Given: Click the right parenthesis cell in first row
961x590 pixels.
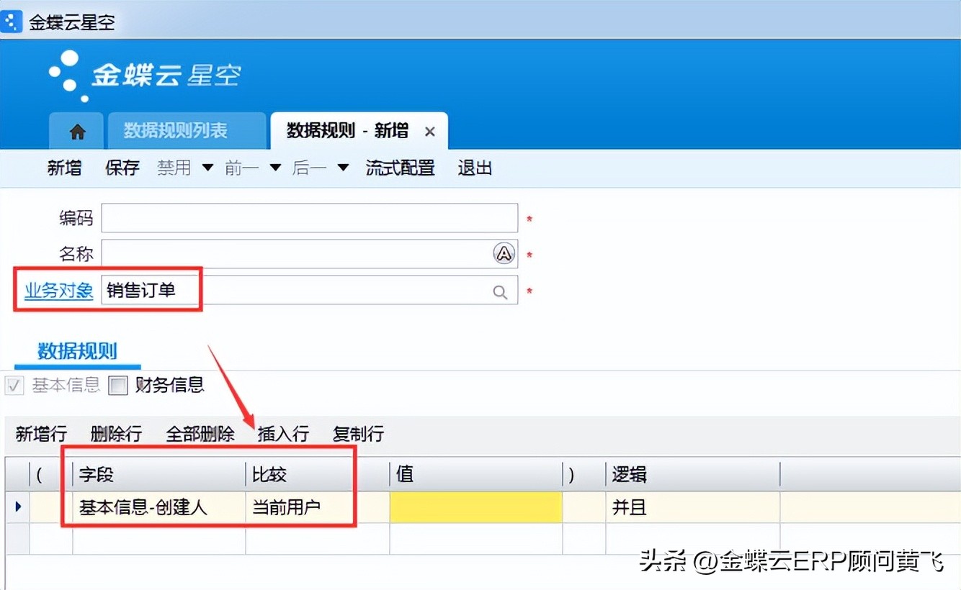Looking at the screenshot, I should tap(584, 507).
